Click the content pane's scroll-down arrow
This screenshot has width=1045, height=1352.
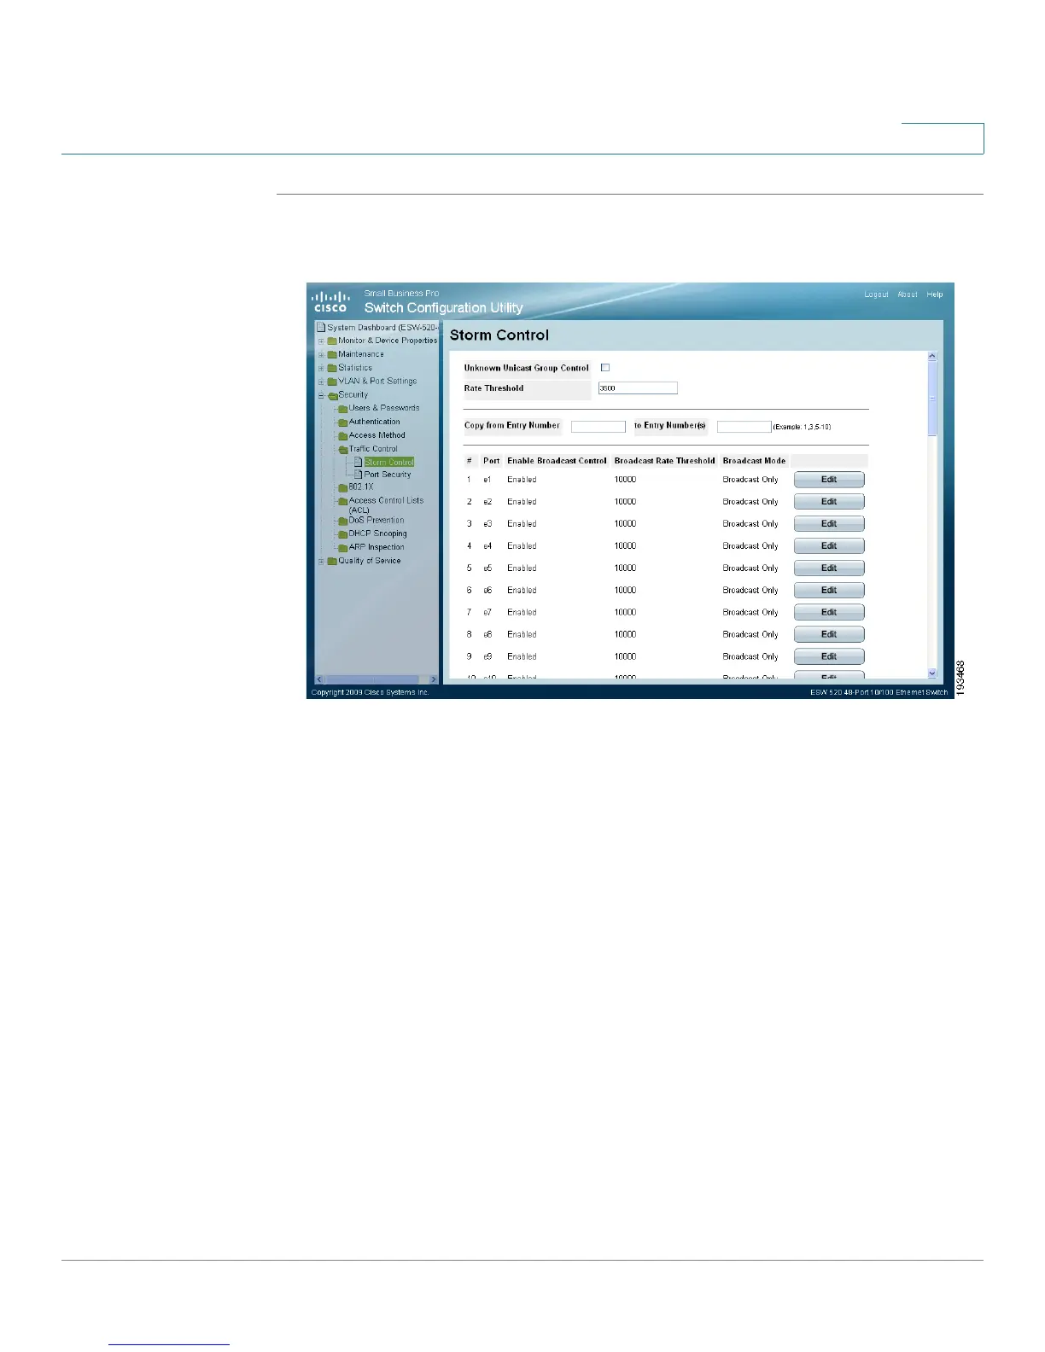(x=931, y=673)
